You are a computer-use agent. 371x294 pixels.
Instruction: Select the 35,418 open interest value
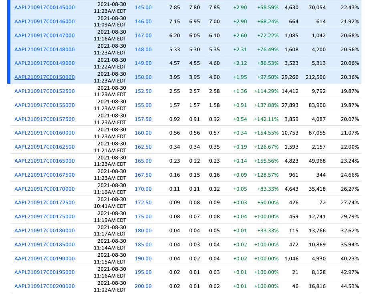tap(317, 189)
